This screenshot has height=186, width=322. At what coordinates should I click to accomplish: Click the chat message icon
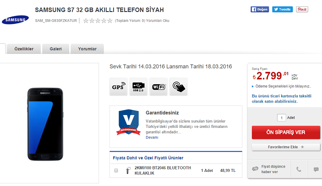tap(316, 169)
